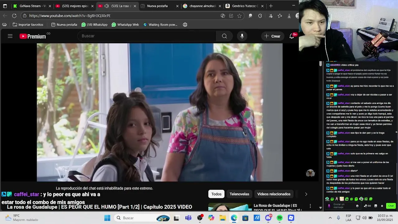Open a new browser tab

coord(271,6)
